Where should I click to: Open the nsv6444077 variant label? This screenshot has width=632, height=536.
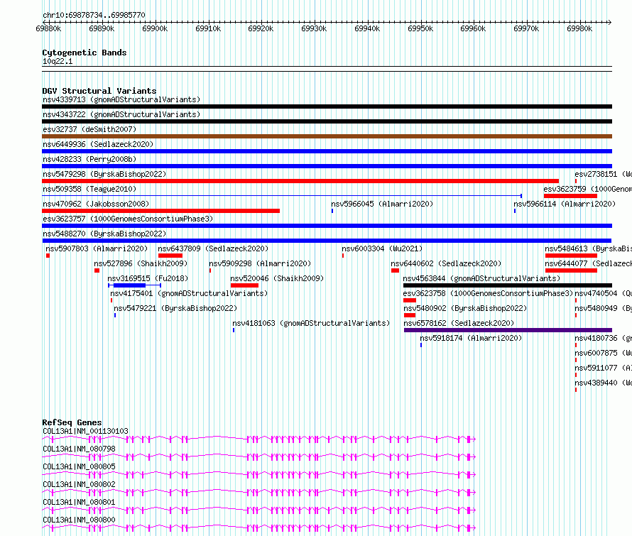pyautogui.click(x=588, y=263)
